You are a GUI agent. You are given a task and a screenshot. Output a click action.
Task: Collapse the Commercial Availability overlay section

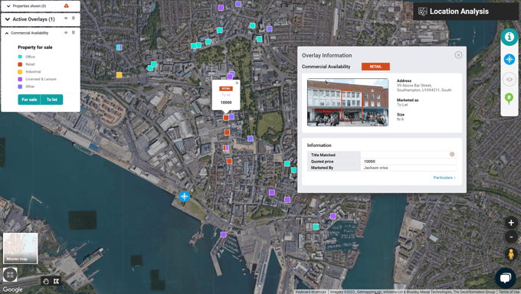tap(7, 33)
